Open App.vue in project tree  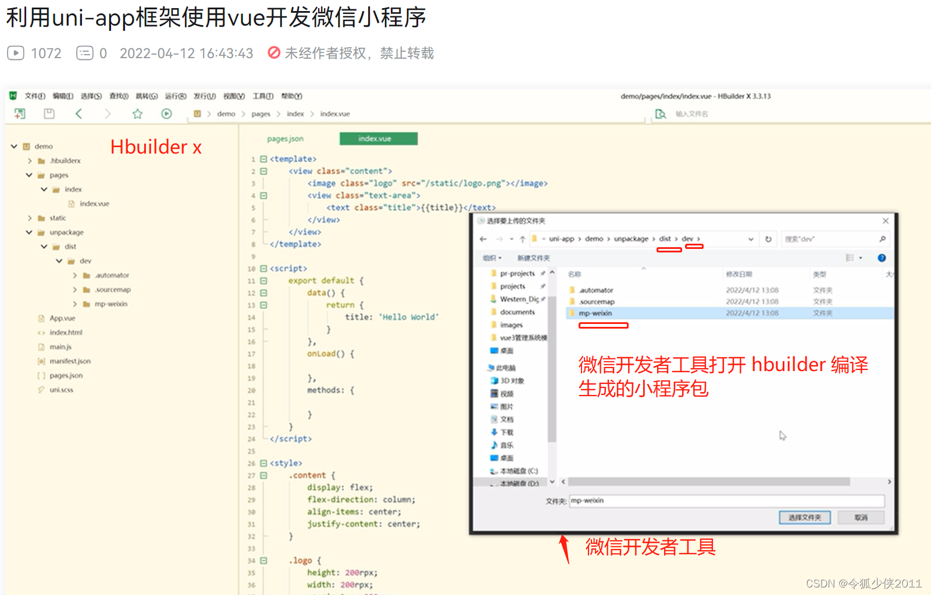coord(62,318)
